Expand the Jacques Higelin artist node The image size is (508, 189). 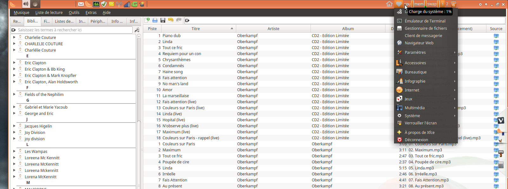tap(14, 126)
